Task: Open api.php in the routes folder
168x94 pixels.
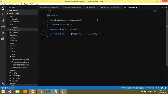Action: (x=22, y=73)
